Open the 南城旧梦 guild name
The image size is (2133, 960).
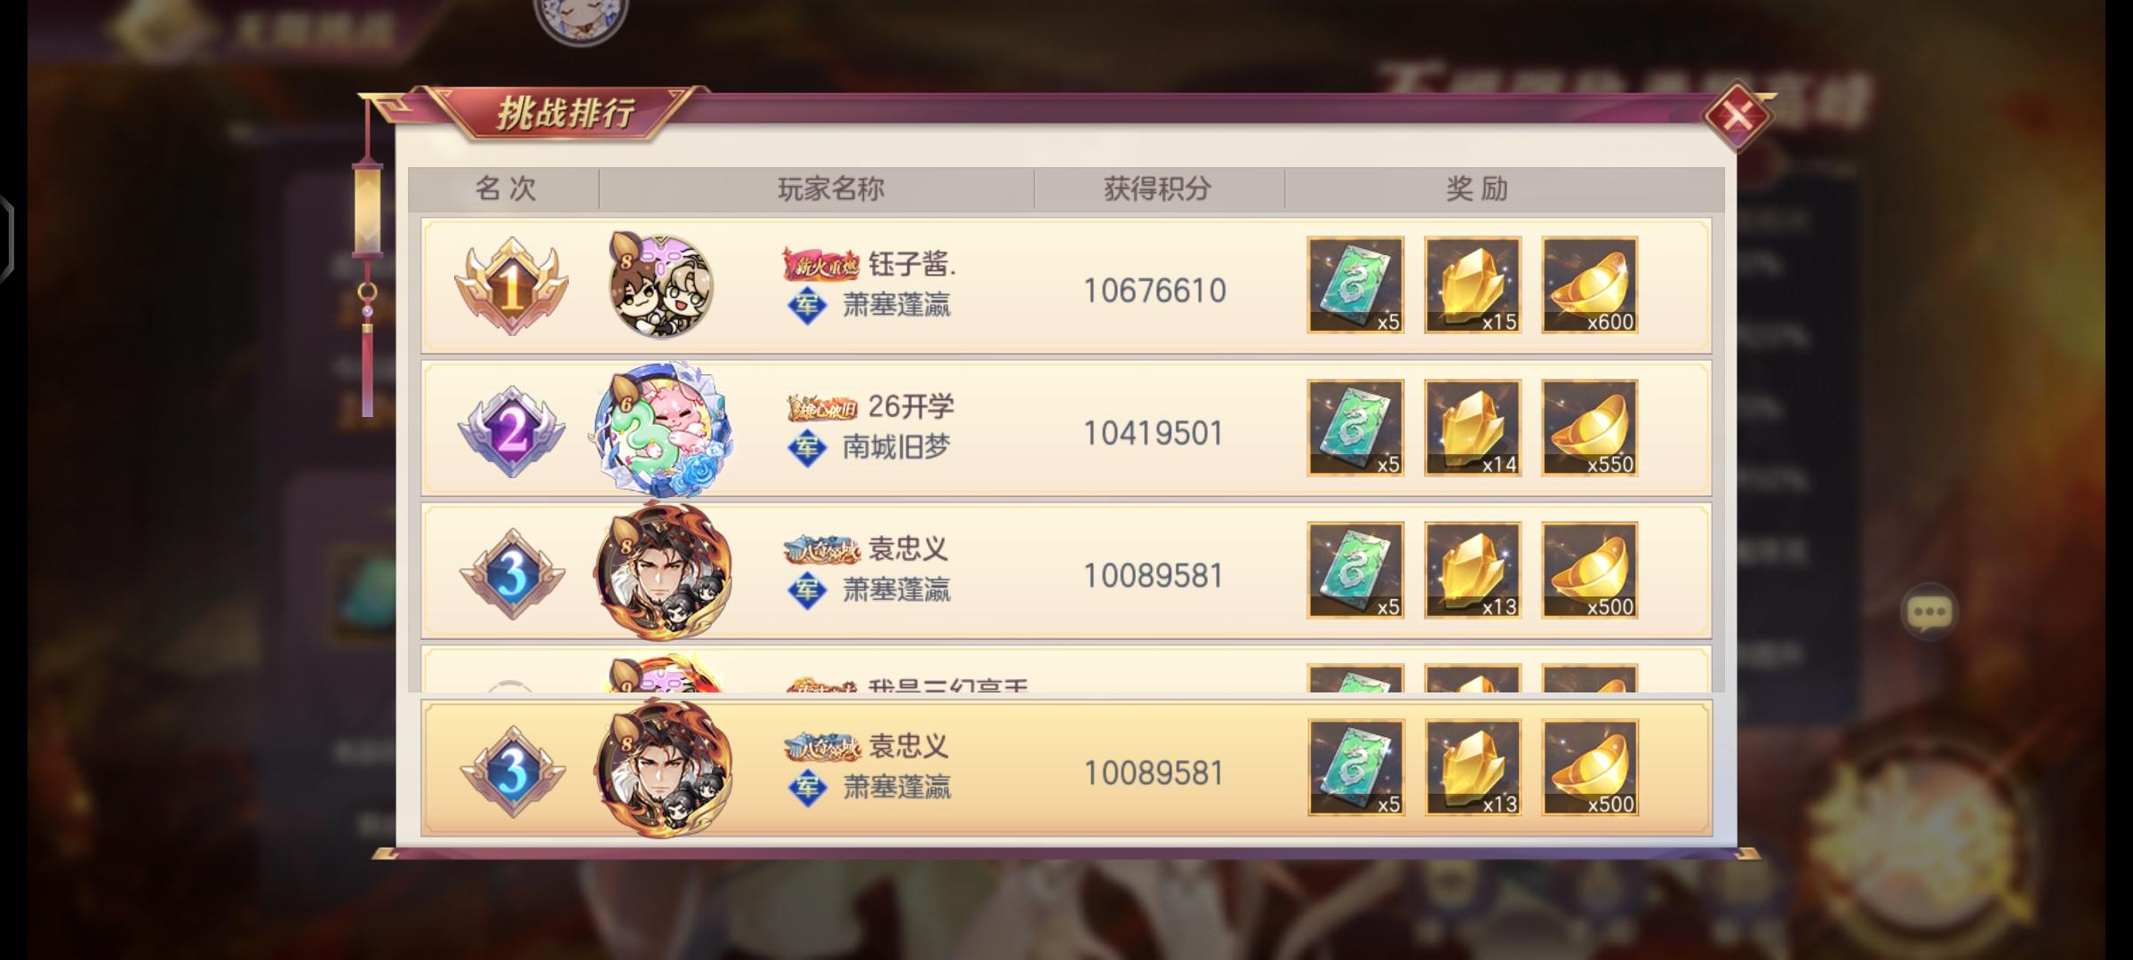896,446
